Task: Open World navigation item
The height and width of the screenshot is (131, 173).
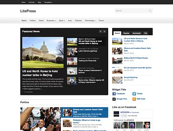Action: tap(41, 20)
